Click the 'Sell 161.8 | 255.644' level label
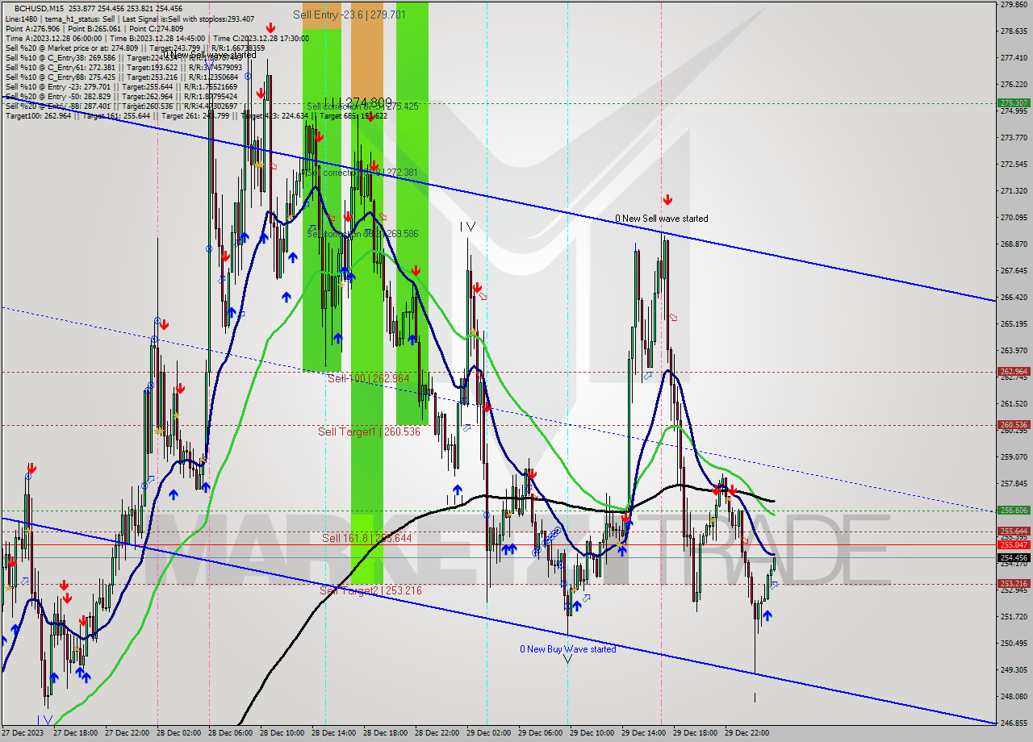Image resolution: width=1033 pixels, height=742 pixels. point(367,537)
